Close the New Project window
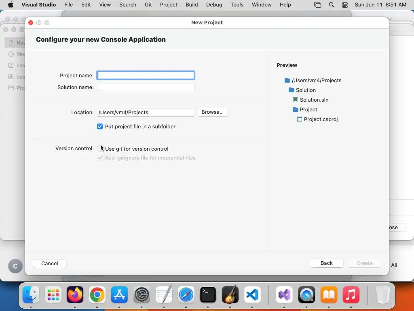Screen dimensions: 414x311 click(31, 23)
